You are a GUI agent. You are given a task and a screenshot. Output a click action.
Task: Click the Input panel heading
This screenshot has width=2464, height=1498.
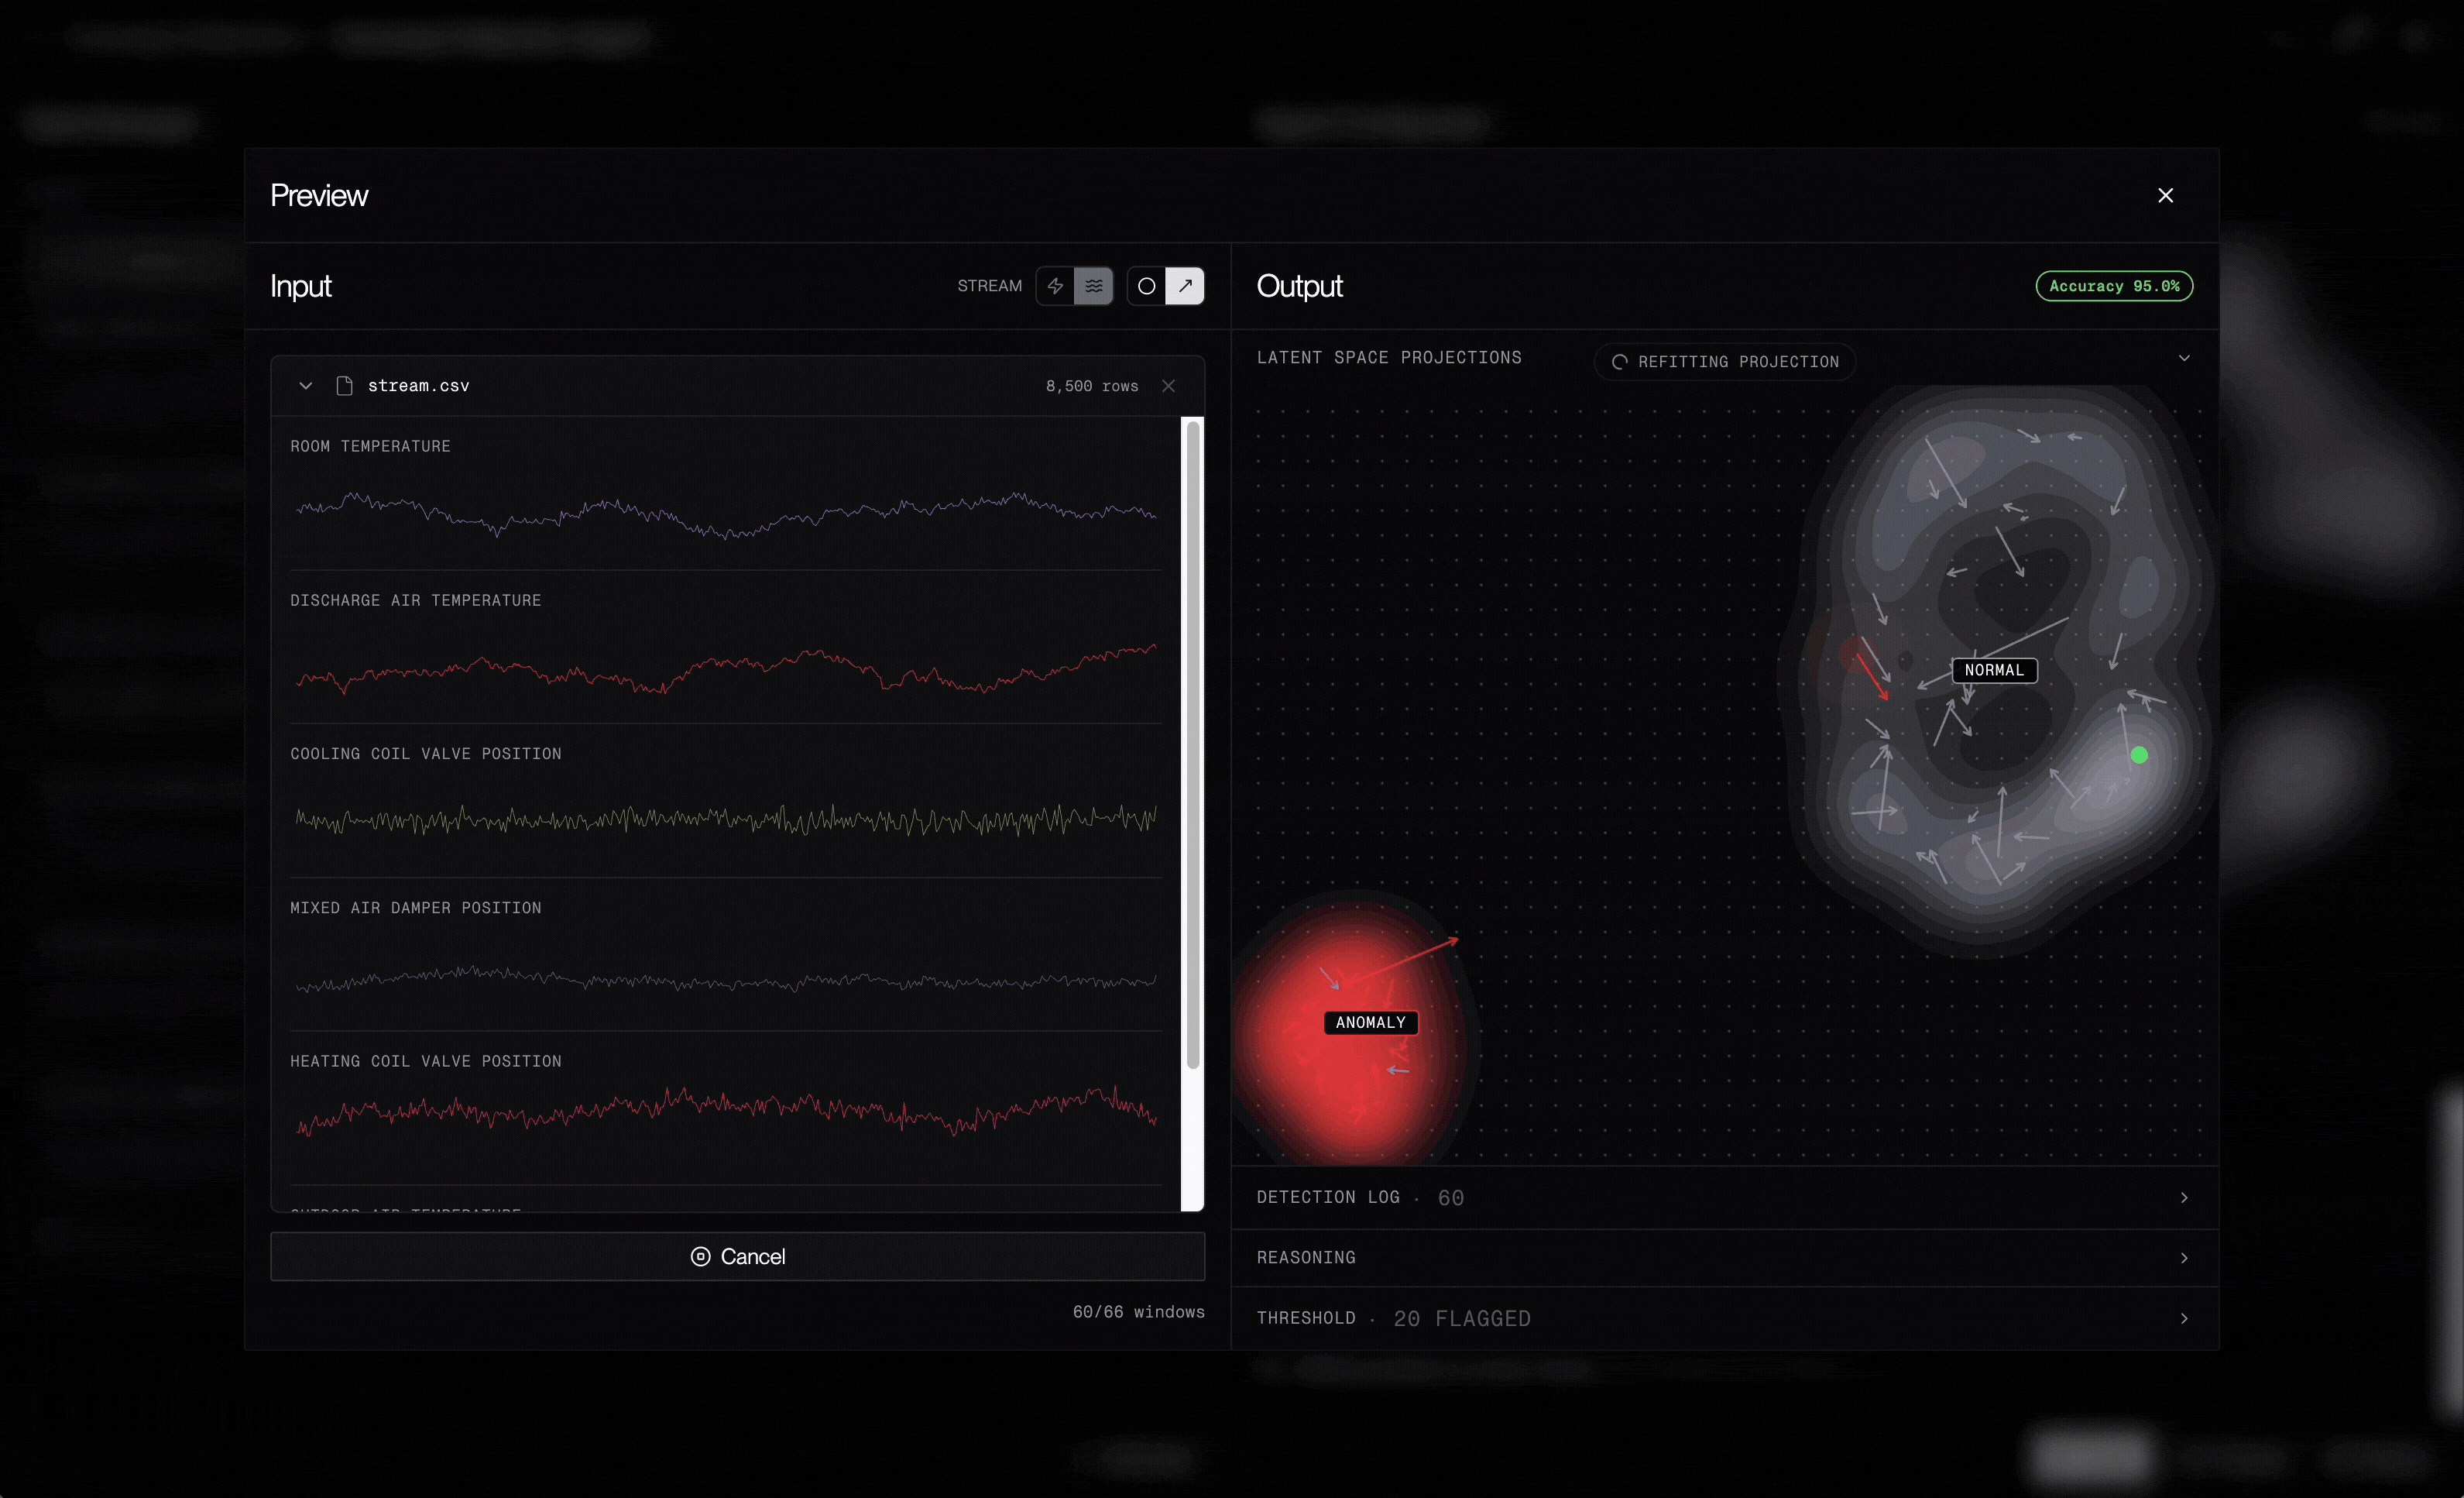pyautogui.click(x=300, y=287)
